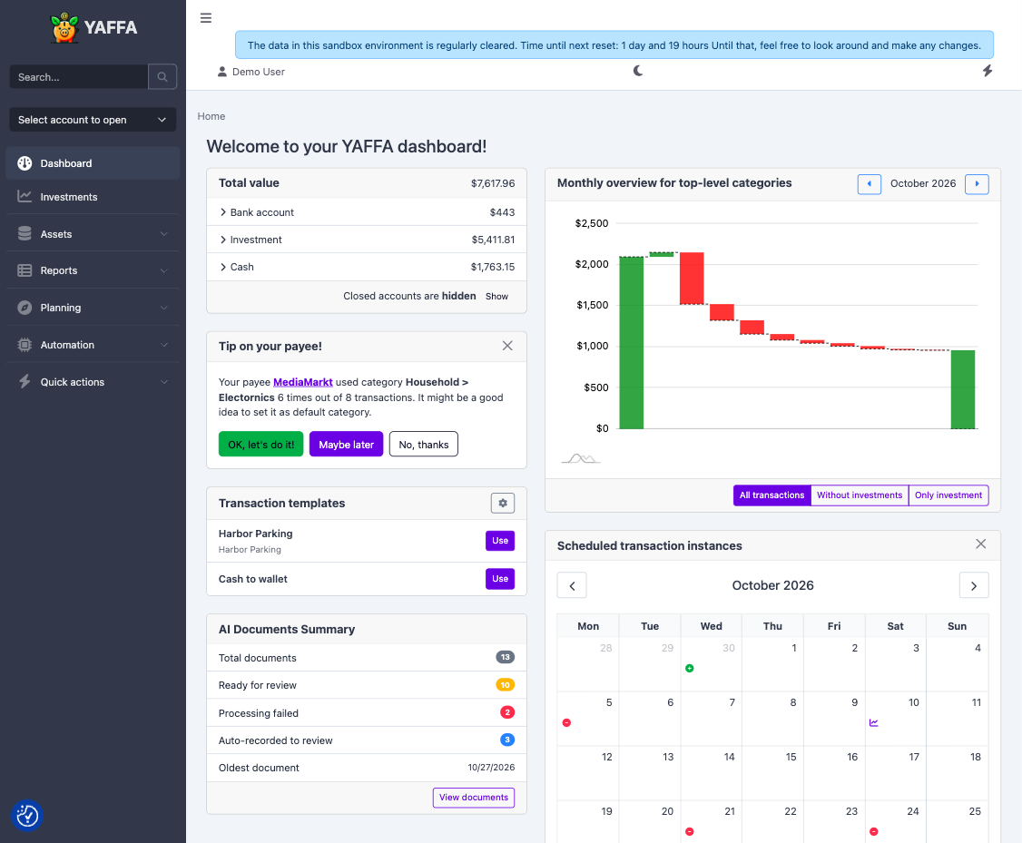Click the small chart watermark under the graph
This screenshot has width=1022, height=843.
(x=580, y=458)
